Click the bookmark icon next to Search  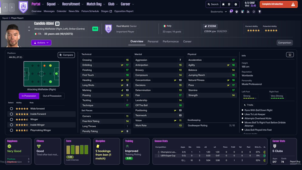pos(223,4)
